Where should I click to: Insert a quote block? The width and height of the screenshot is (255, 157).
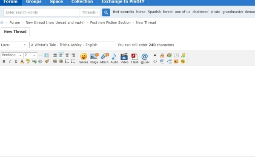pos(155,55)
